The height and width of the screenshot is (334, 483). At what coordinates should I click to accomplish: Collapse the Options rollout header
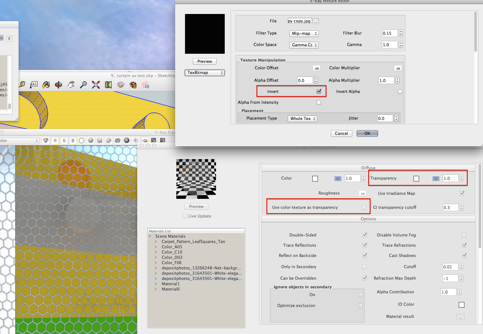(368, 219)
